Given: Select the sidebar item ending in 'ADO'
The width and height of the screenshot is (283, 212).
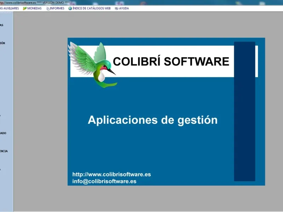Looking at the screenshot, I should pyautogui.click(x=3, y=133).
